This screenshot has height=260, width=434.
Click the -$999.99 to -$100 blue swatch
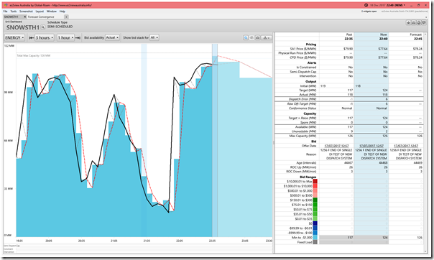point(315,233)
